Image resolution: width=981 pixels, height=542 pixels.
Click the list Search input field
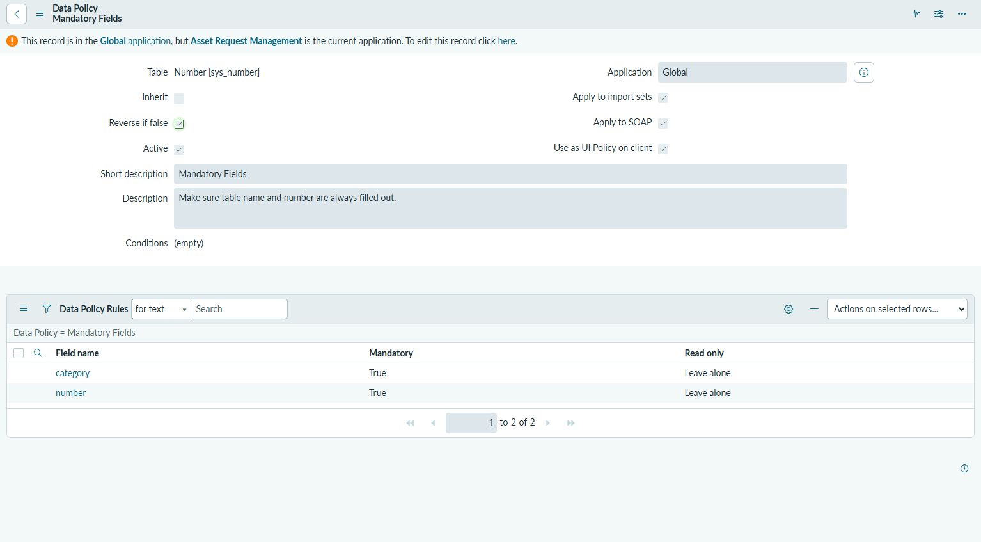tap(240, 309)
